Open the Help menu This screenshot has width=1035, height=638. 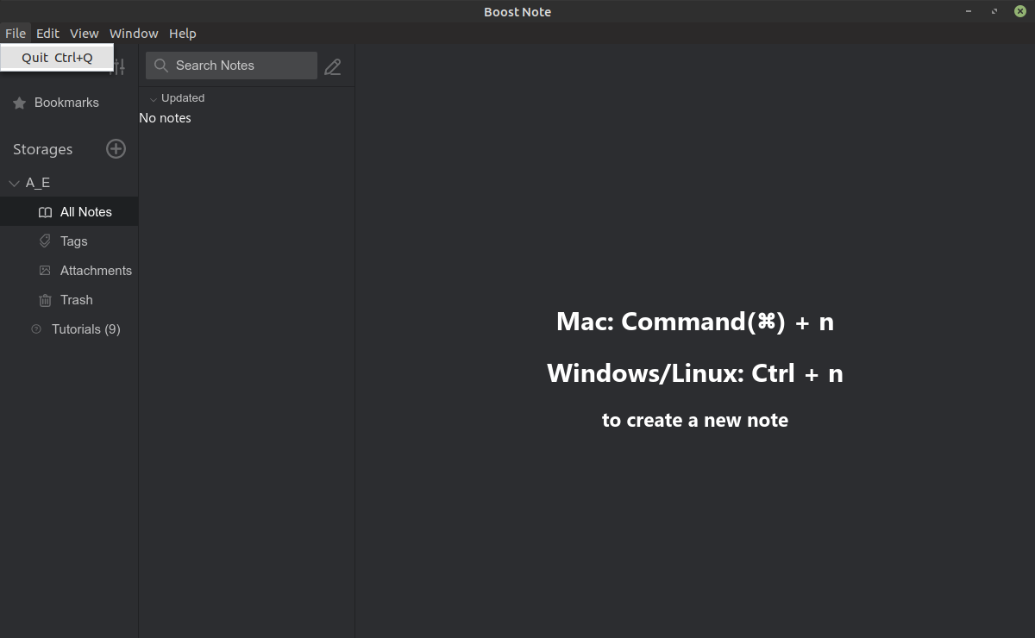(182, 33)
